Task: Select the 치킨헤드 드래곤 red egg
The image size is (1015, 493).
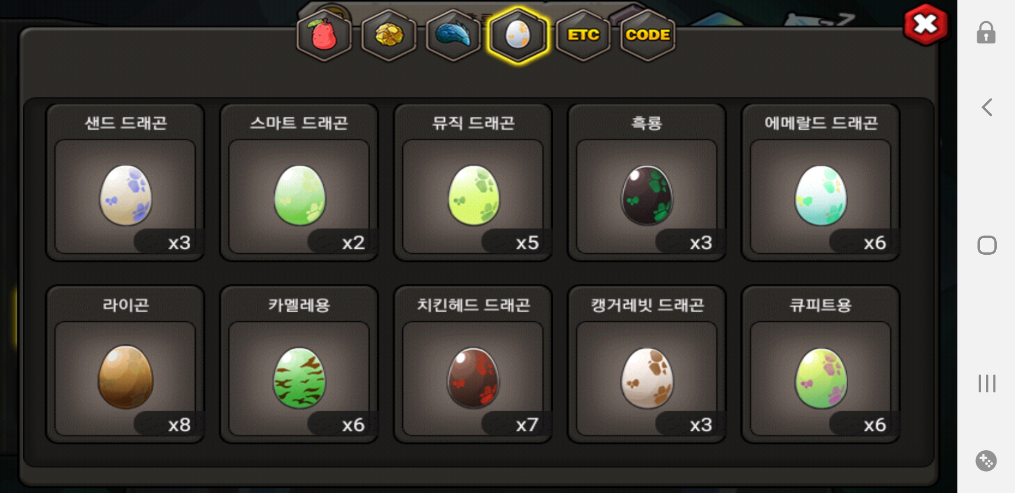Action: pos(473,364)
